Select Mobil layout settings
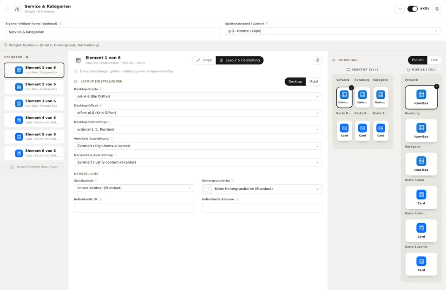 pos(314,82)
